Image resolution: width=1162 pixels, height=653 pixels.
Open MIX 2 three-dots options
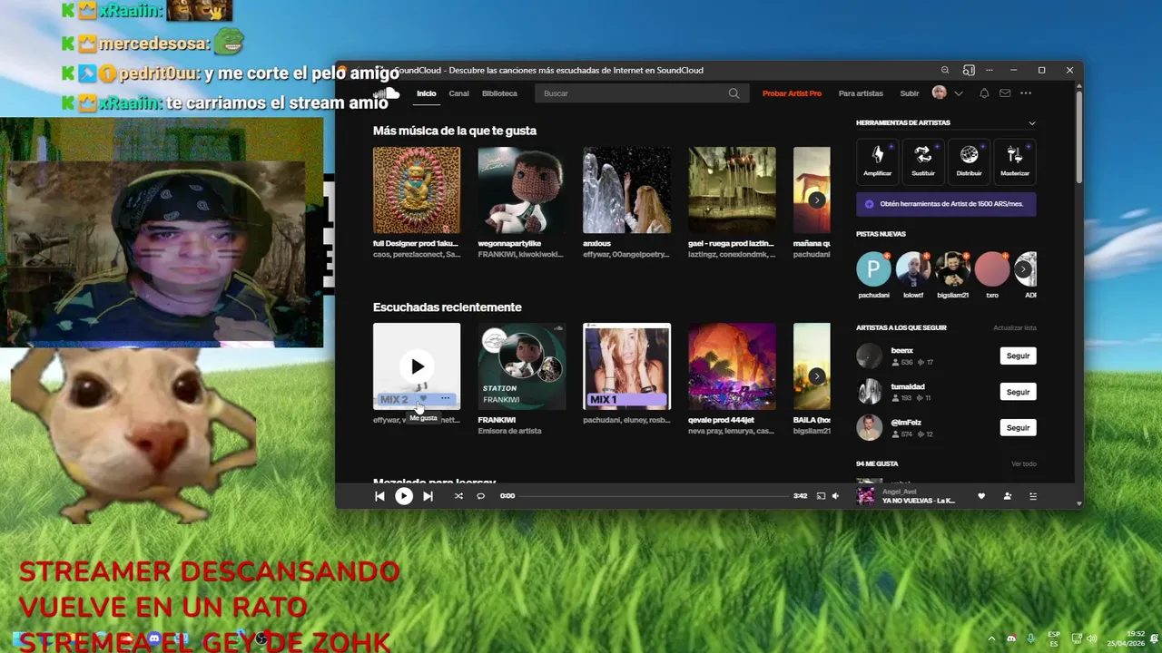(445, 399)
